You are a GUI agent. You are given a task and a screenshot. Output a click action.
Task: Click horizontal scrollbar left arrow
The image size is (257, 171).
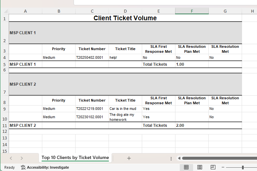(x=179, y=158)
